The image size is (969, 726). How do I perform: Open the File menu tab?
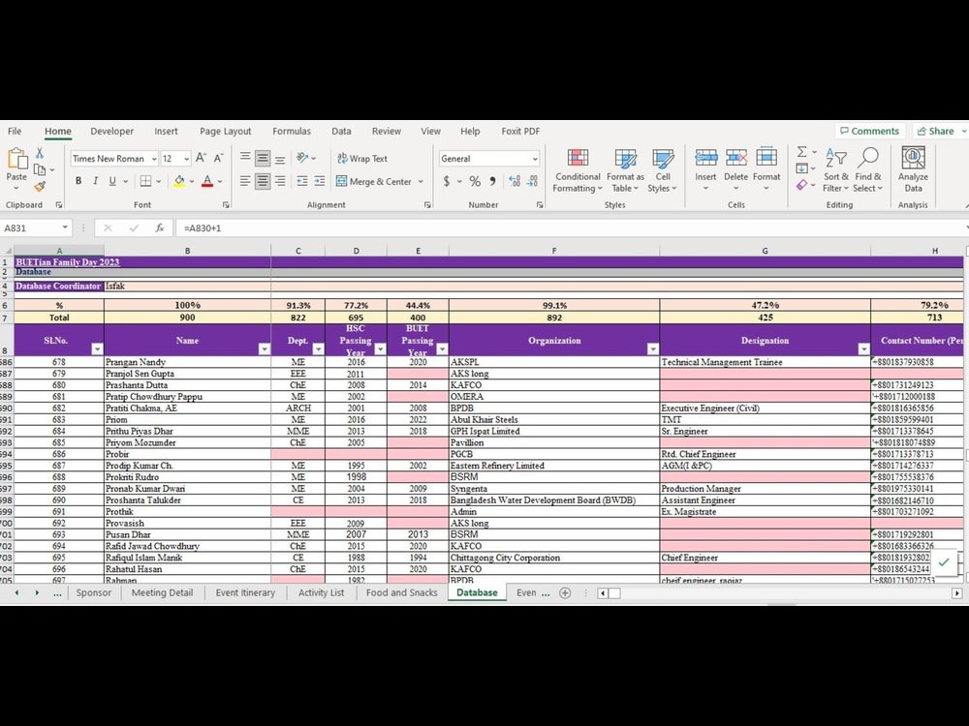(x=15, y=131)
